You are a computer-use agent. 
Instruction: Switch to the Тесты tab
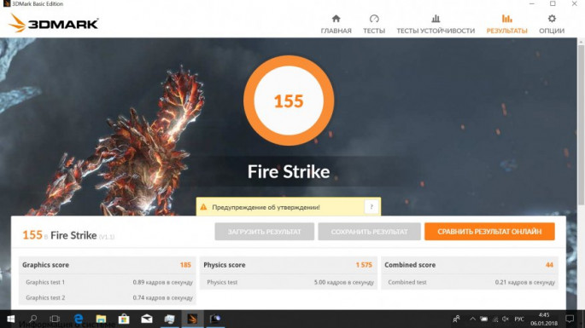click(x=374, y=24)
